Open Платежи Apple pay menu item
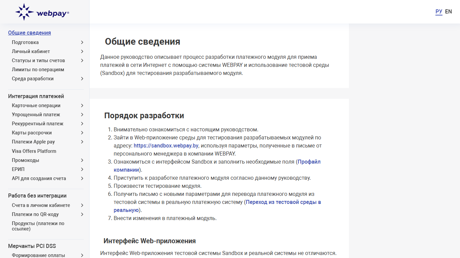 point(33,142)
